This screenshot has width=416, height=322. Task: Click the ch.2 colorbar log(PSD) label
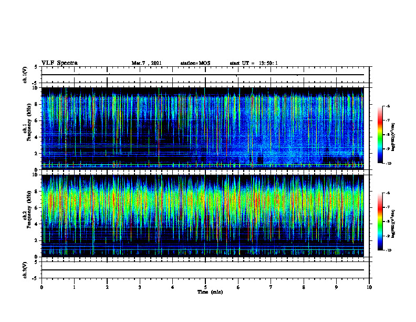393,224
